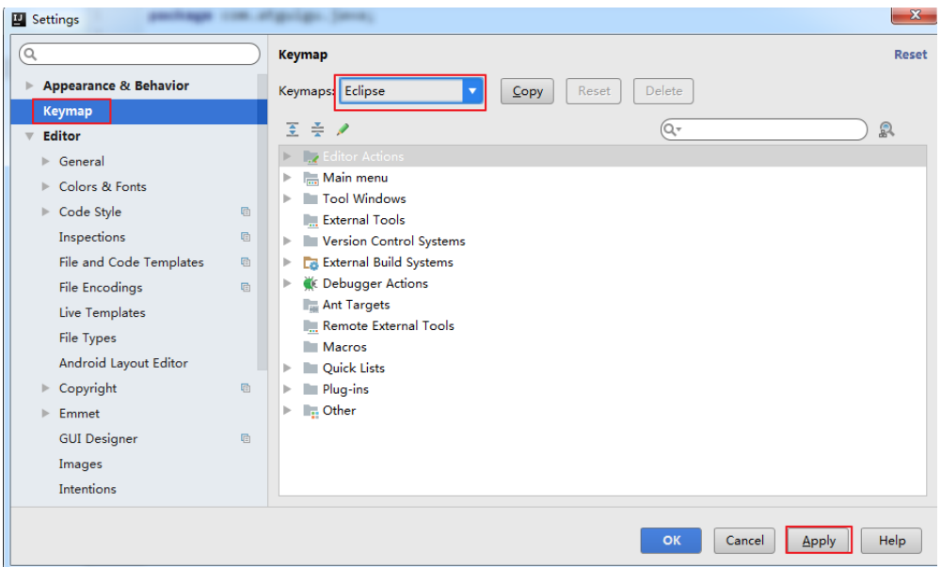
Task: Click the Macros folder icon
Action: [311, 347]
